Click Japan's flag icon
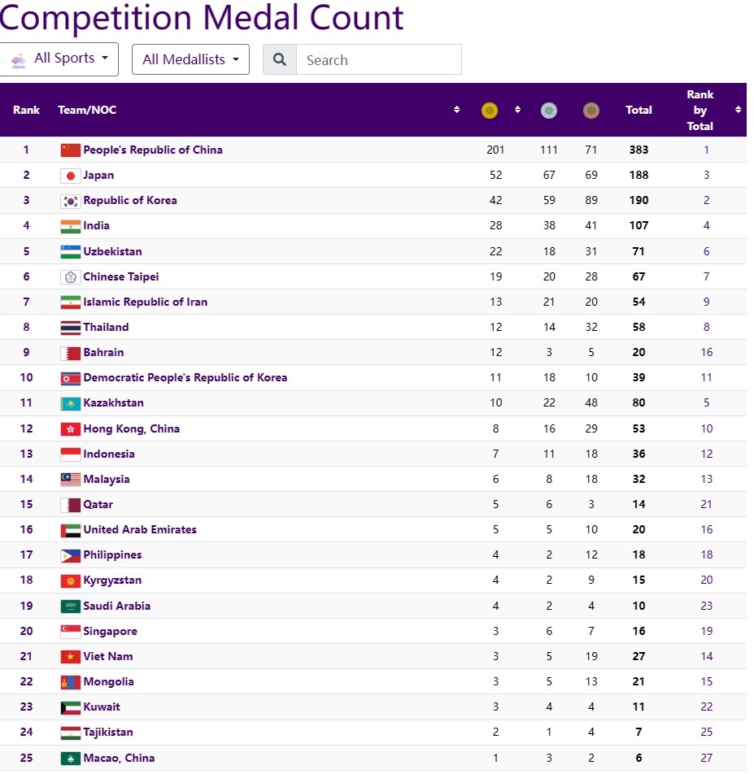Screen dimensions: 754x774 point(71,176)
